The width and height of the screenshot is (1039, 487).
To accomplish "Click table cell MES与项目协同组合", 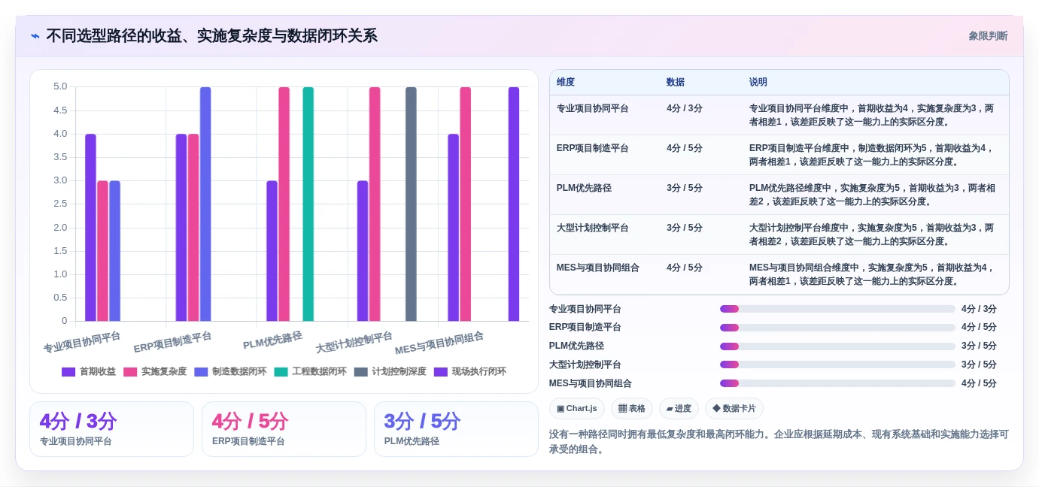I will click(598, 268).
